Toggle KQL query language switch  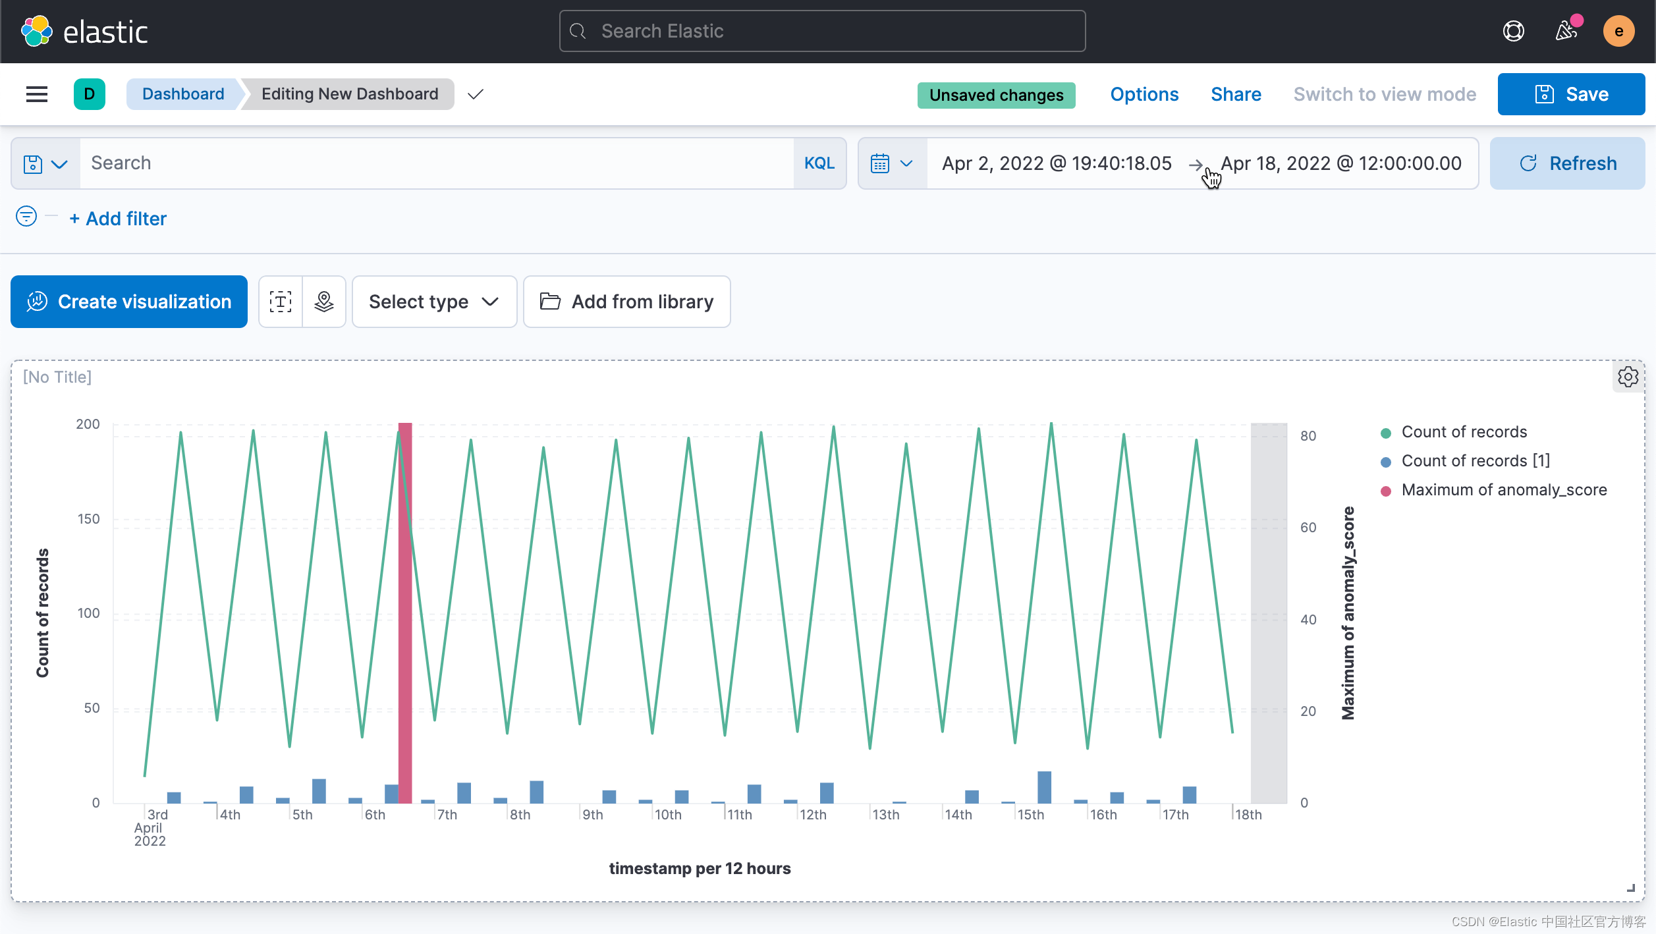pos(819,163)
